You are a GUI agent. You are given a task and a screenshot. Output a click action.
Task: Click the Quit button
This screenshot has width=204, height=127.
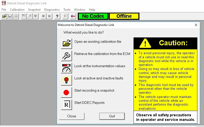click(112, 116)
